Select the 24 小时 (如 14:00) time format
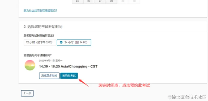This screenshot has width=208, height=101. [74, 42]
